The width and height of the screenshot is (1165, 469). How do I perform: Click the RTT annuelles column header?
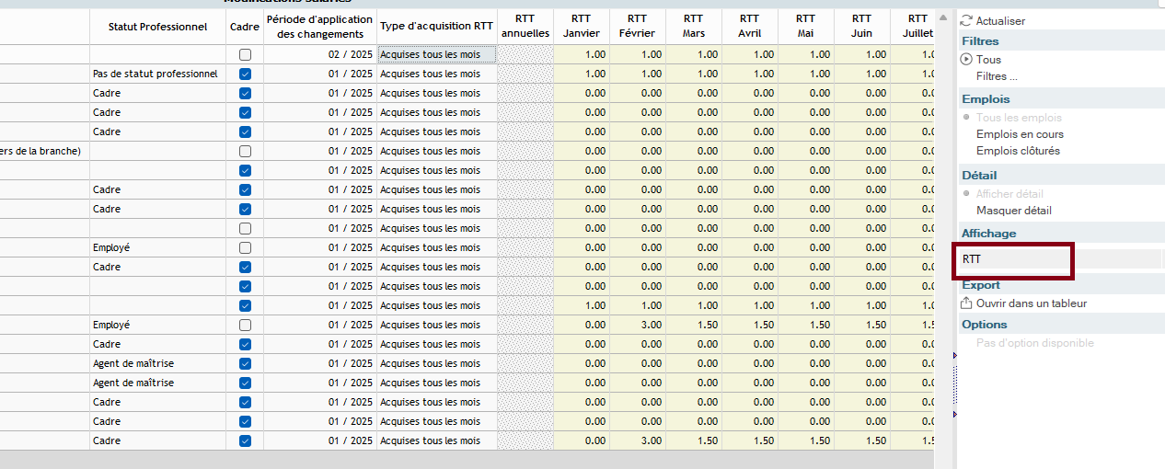pos(525,27)
